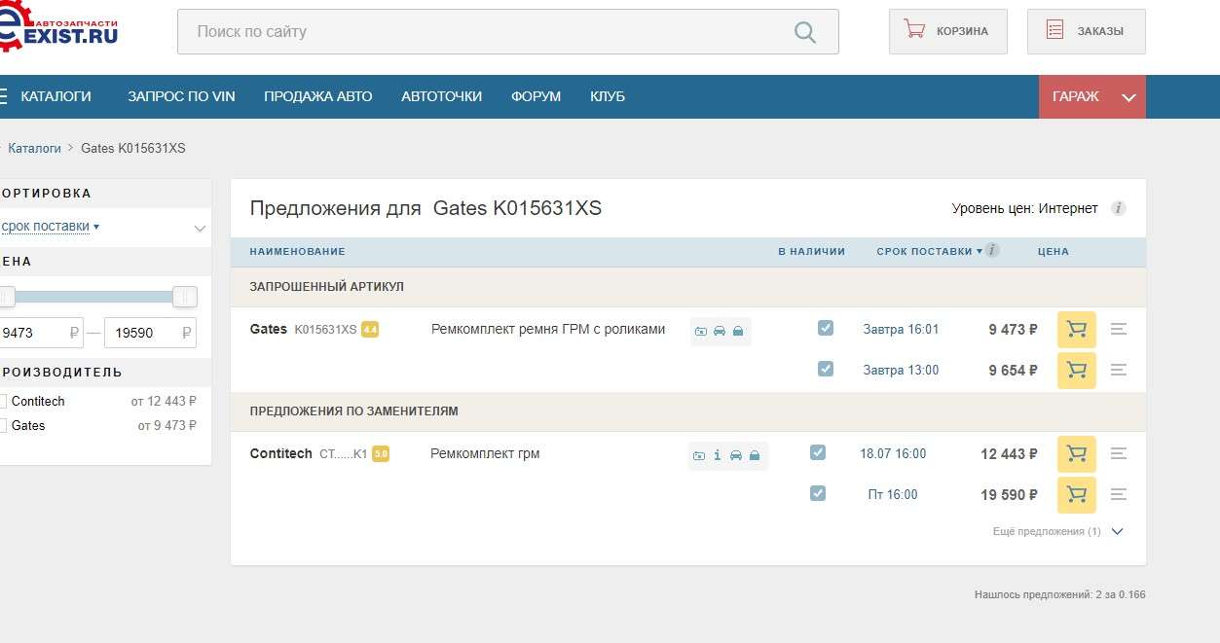Open the сортировка срок поставки dropdown
This screenshot has height=643, width=1220.
click(x=51, y=227)
